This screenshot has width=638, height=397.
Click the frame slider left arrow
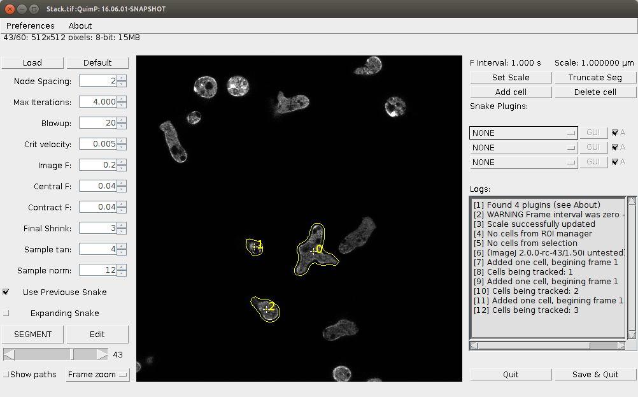click(9, 354)
